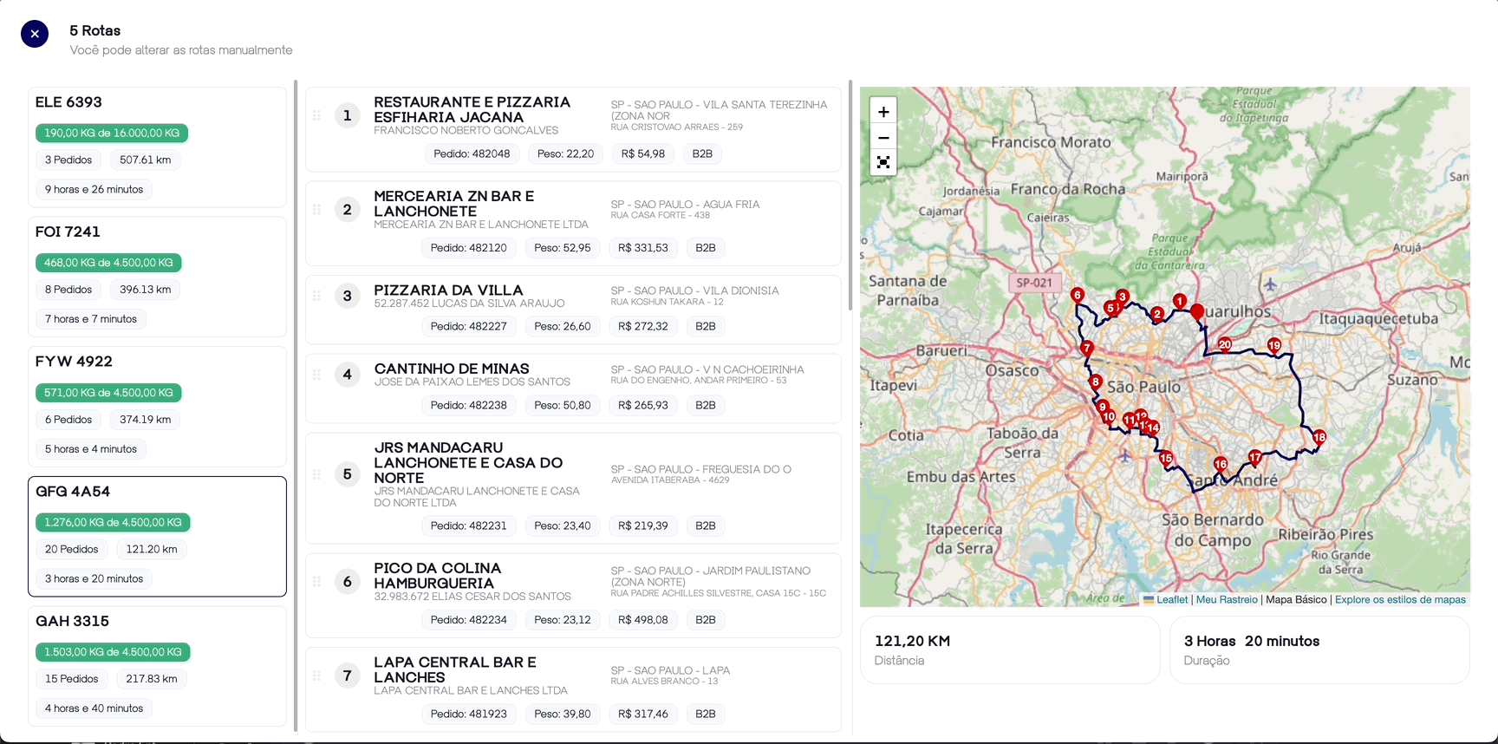Click drag handle for Cantinho de Minas
Viewport: 1498px width, 744px height.
click(317, 375)
